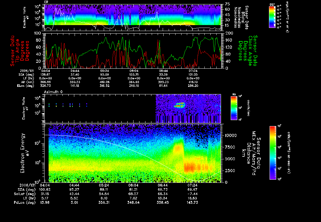The height and width of the screenshot is (222, 321).
Task: Select ELon value 296.16
Action: (x=134, y=86)
